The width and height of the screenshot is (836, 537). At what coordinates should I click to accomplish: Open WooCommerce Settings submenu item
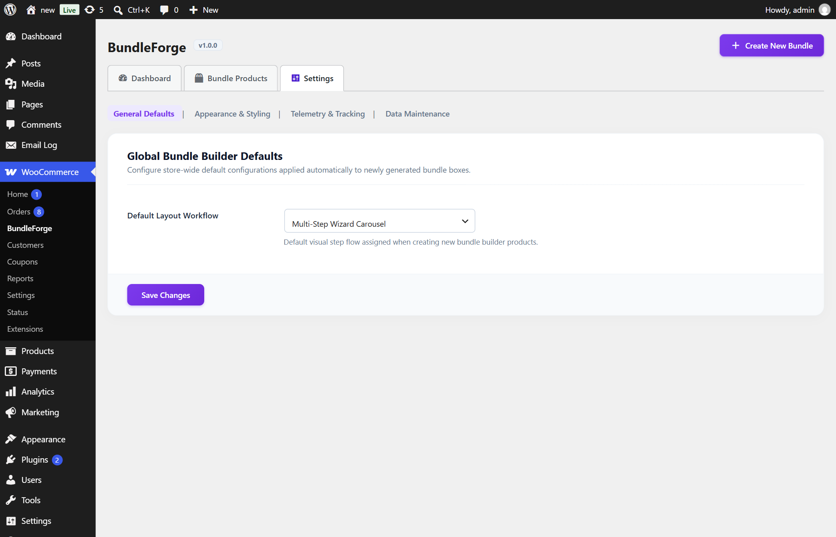click(x=21, y=295)
